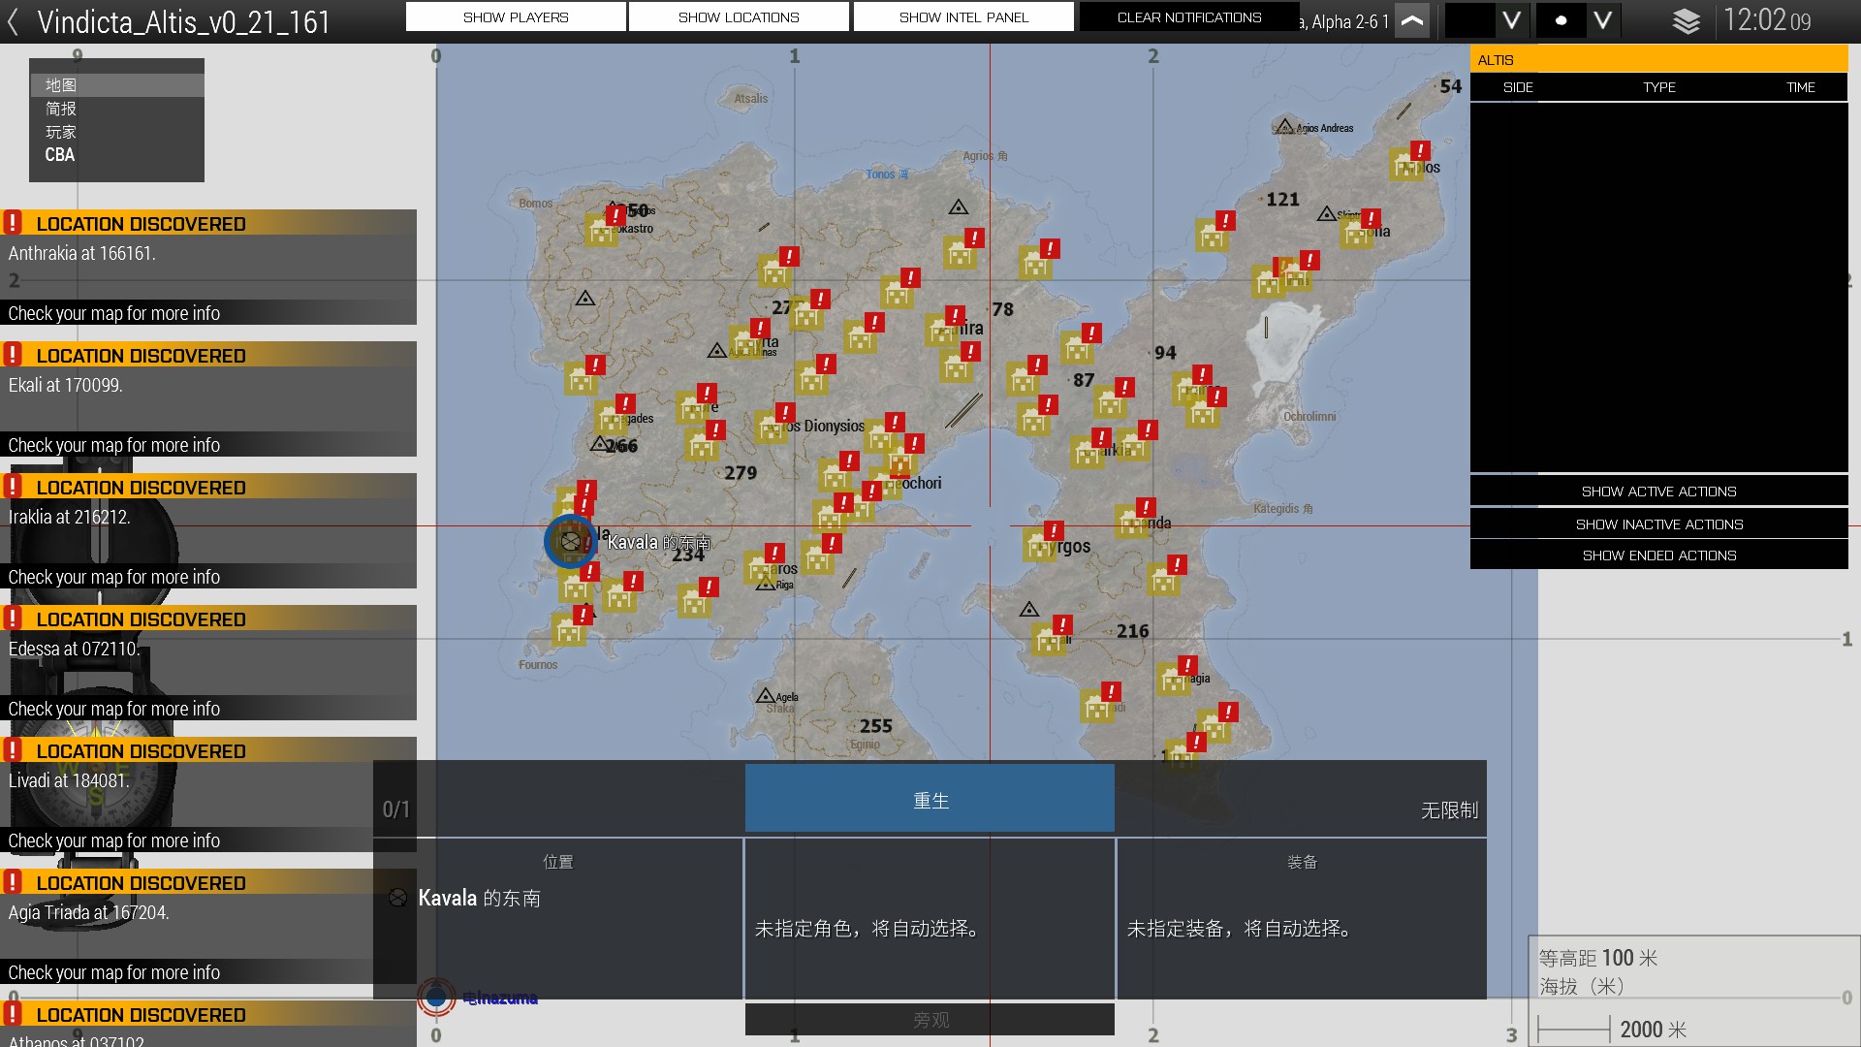Screen dimensions: 1861x1047
Task: Click the hill triangle icon at Agios Andreas
Action: coord(1285,126)
